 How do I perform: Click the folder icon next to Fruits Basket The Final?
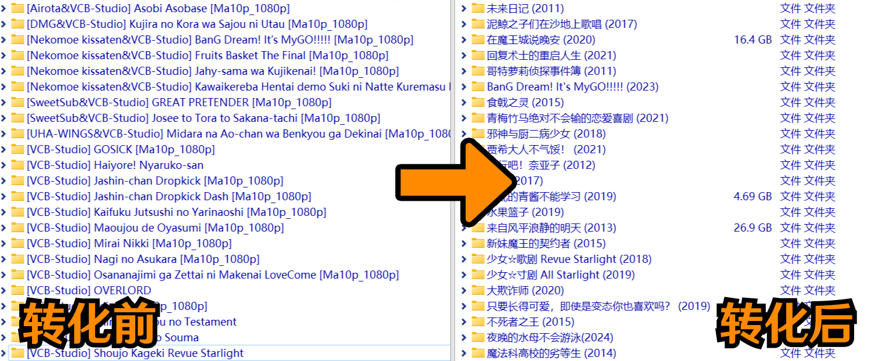(17, 56)
